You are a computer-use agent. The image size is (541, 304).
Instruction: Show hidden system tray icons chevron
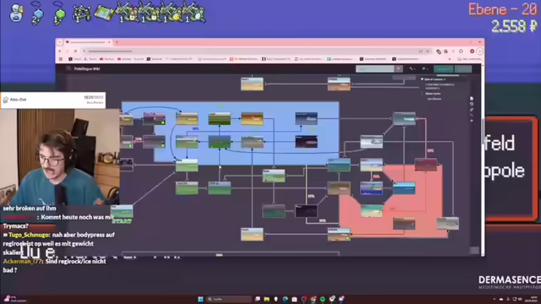tap(494, 299)
